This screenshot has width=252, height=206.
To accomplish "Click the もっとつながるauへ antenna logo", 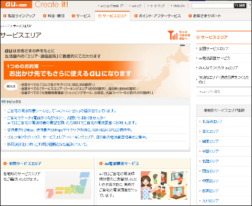I will (178, 35).
